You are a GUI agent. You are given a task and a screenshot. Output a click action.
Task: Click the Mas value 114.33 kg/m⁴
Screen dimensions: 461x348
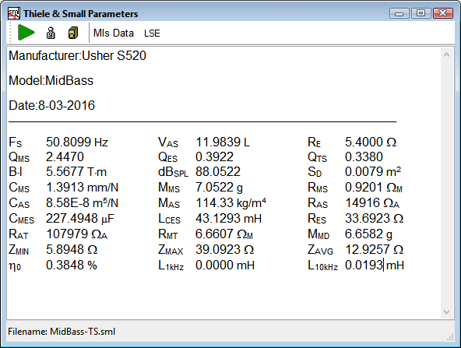click(230, 202)
